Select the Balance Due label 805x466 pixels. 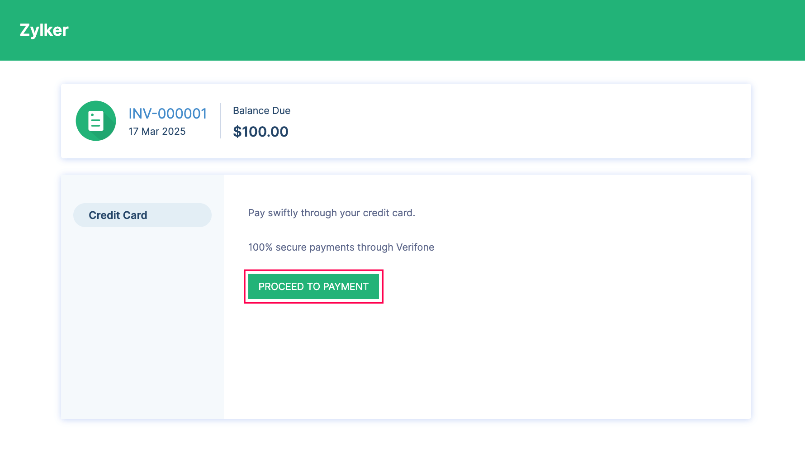tap(261, 110)
